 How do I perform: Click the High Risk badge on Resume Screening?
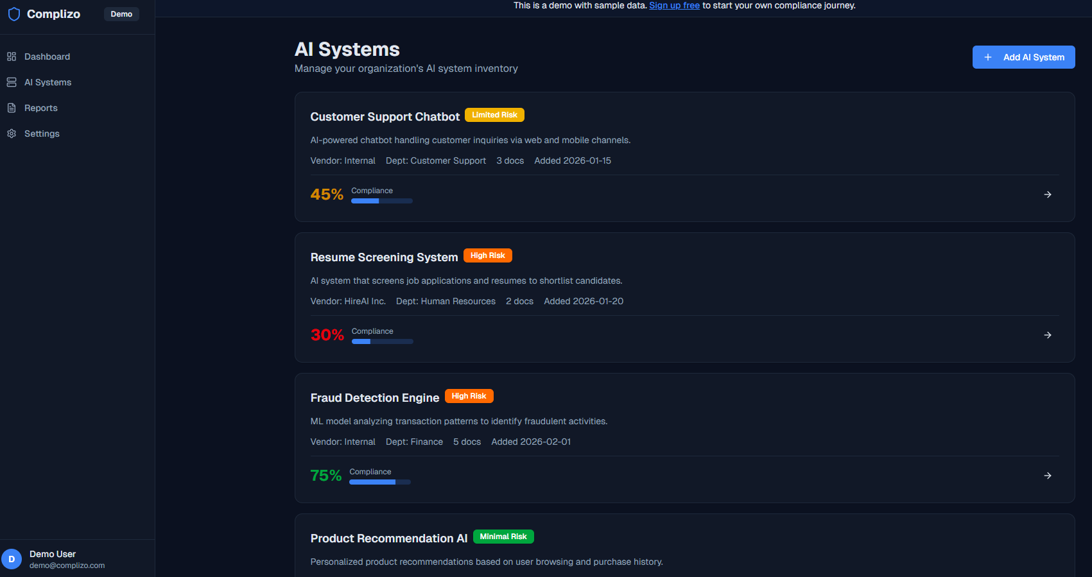488,255
